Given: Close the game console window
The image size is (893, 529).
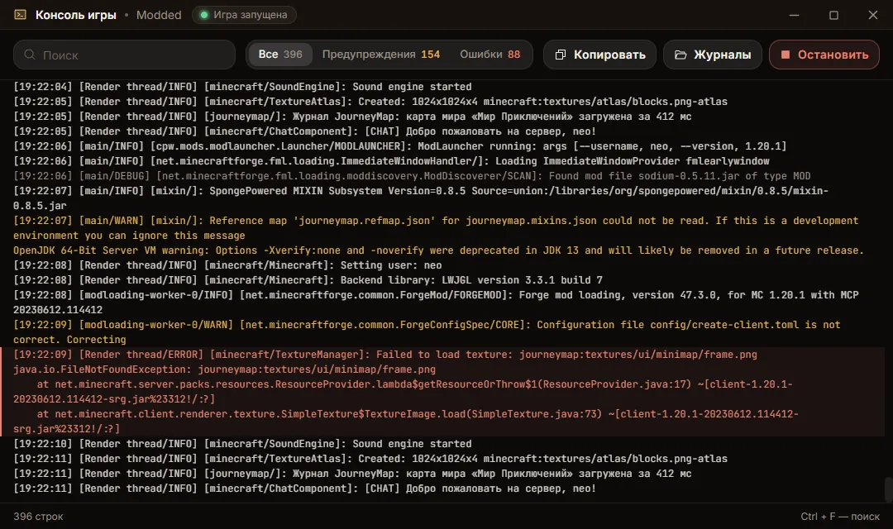Looking at the screenshot, I should point(873,15).
